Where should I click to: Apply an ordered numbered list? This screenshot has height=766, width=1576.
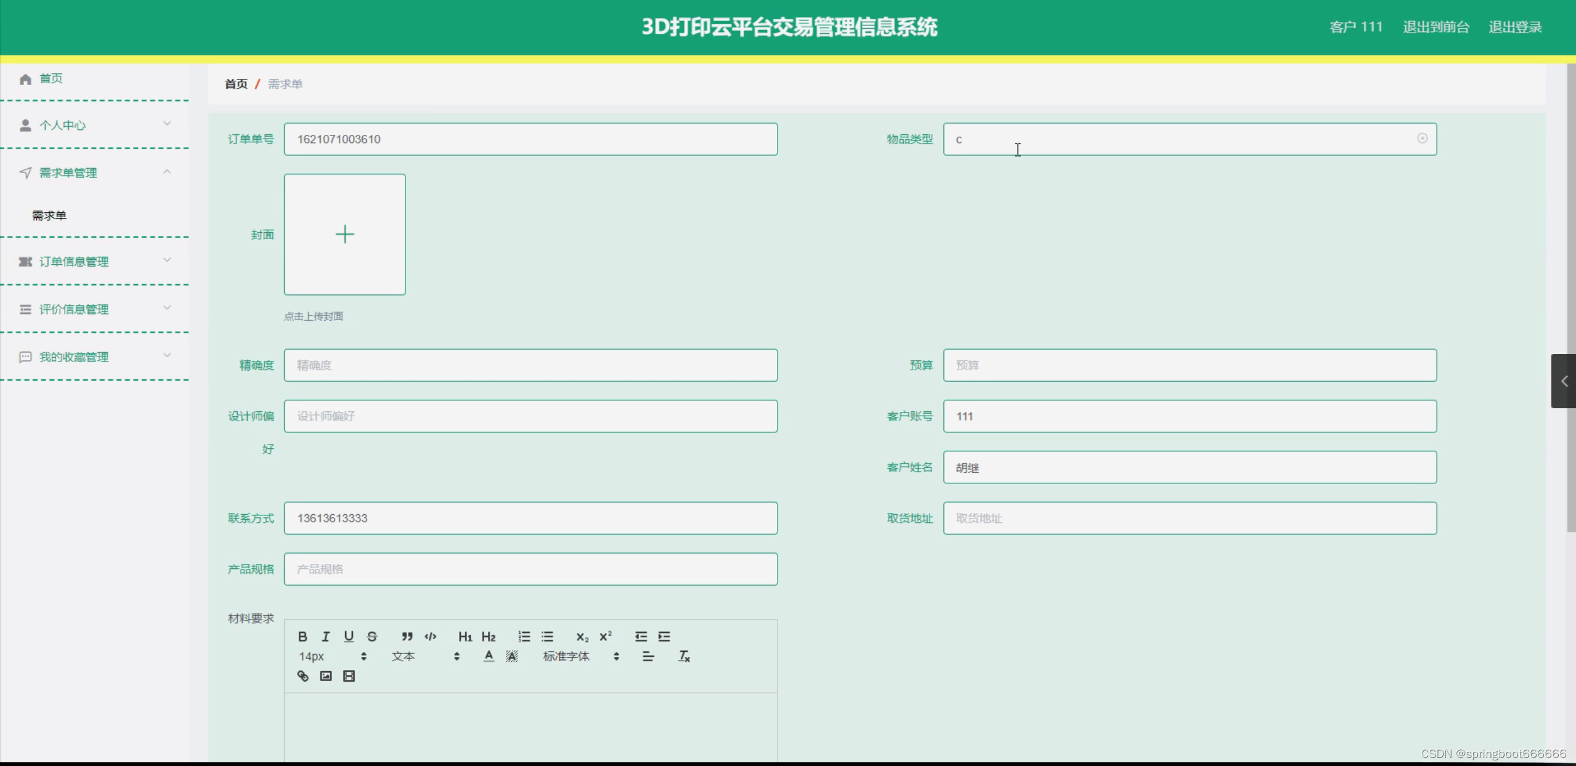pyautogui.click(x=524, y=636)
